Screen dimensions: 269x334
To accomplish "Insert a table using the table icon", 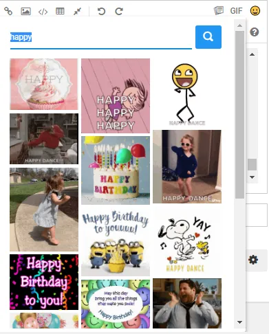I will [60, 11].
